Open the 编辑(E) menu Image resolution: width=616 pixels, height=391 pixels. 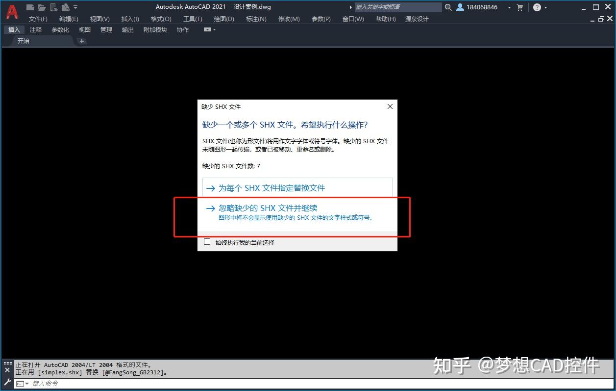pos(69,19)
